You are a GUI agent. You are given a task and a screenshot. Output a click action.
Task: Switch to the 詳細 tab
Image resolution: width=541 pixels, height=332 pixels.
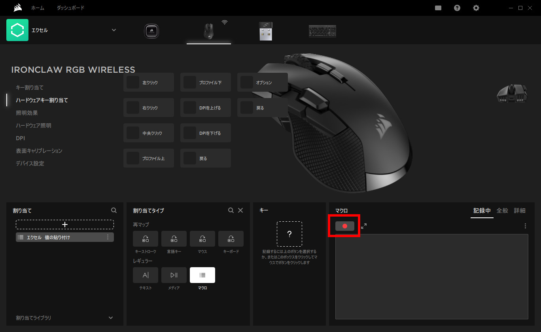pos(520,211)
